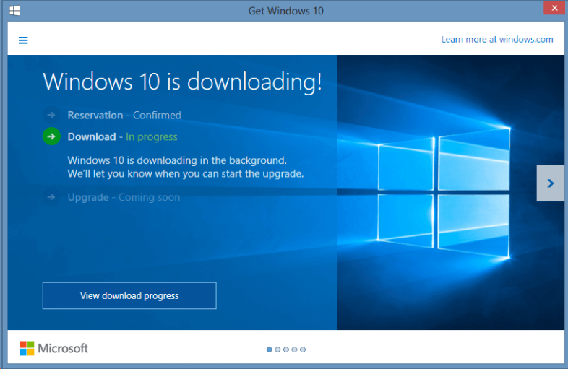Click the Microsoft logo
Image resolution: width=568 pixels, height=369 pixels.
click(53, 348)
